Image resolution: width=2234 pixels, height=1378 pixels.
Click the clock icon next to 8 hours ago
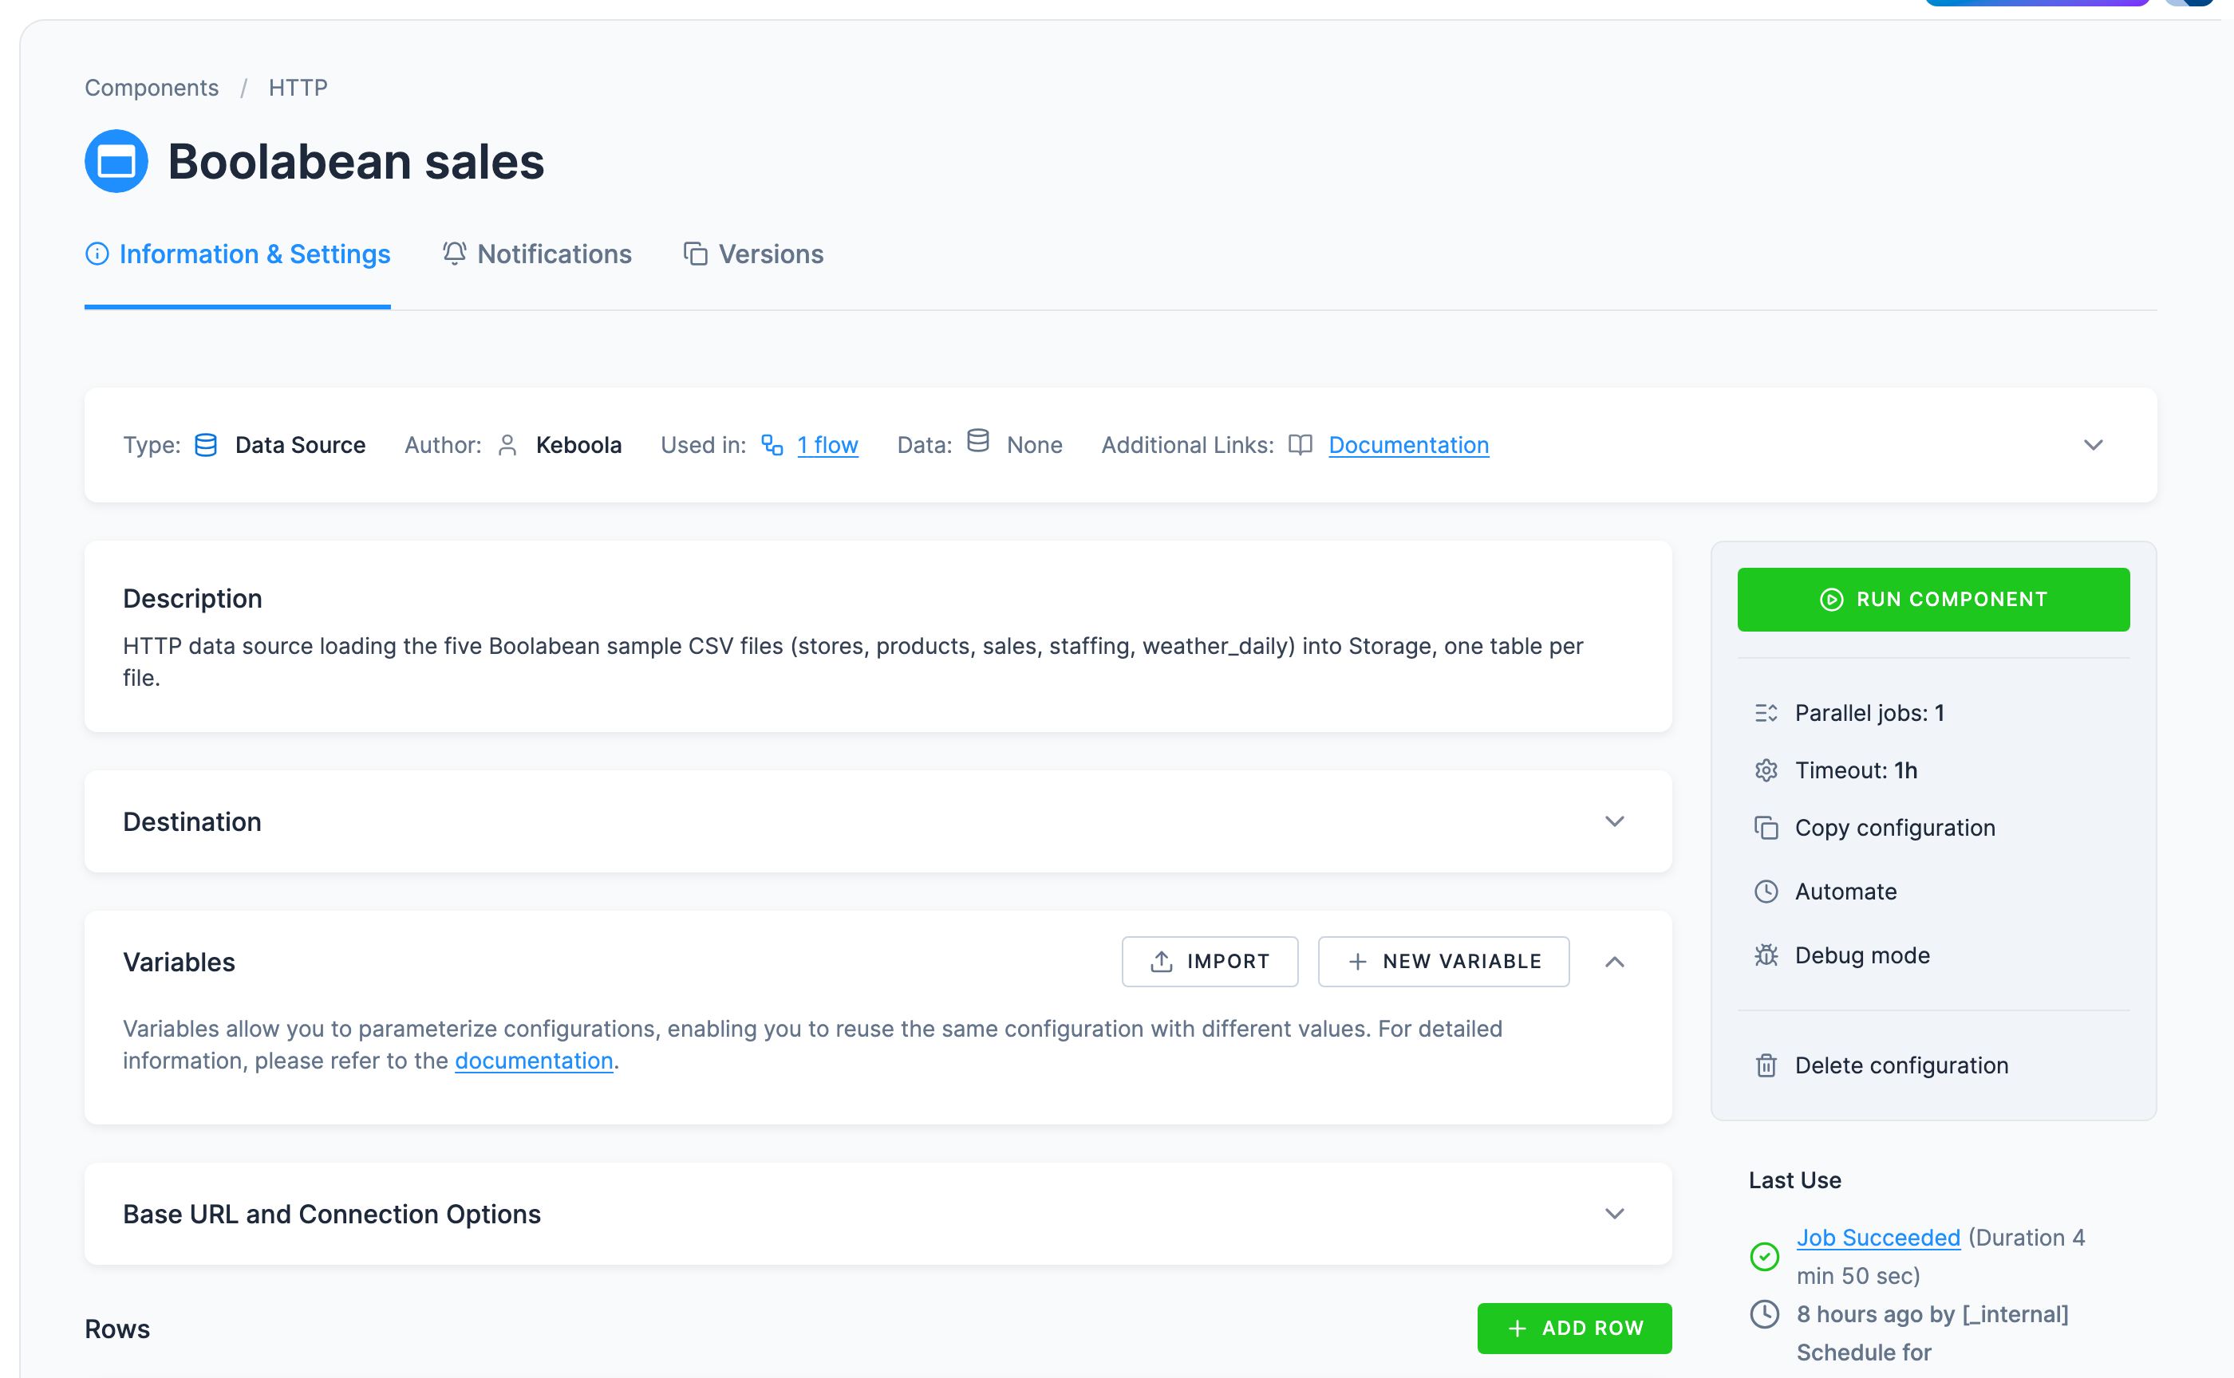[x=1764, y=1314]
